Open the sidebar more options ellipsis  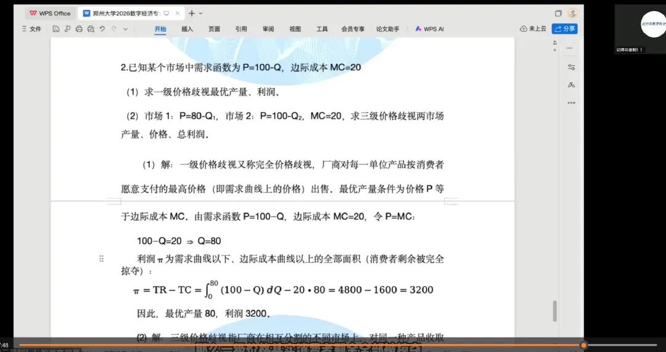point(571,103)
